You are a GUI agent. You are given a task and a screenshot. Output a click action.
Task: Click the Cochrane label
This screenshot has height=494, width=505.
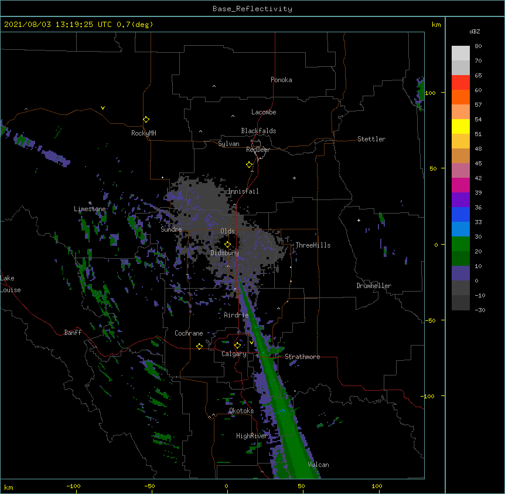point(189,333)
